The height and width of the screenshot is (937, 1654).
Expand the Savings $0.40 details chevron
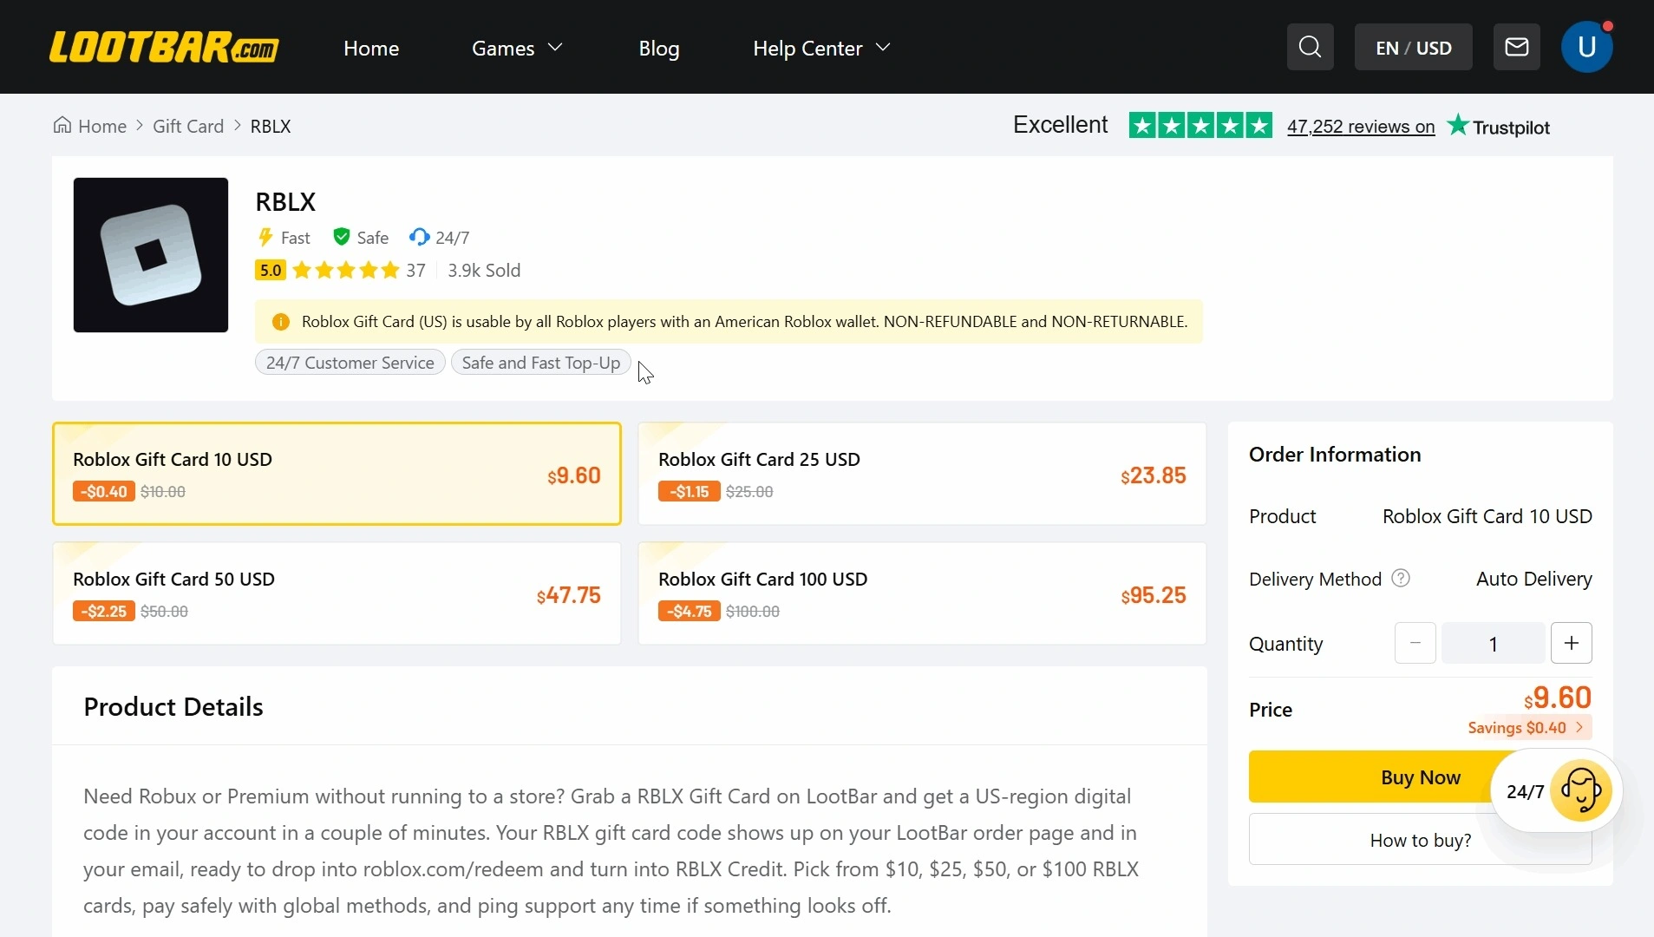pyautogui.click(x=1579, y=727)
